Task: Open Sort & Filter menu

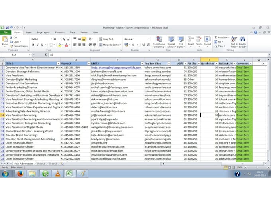Action: 234,42
